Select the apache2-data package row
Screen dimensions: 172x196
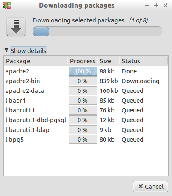coord(86,91)
